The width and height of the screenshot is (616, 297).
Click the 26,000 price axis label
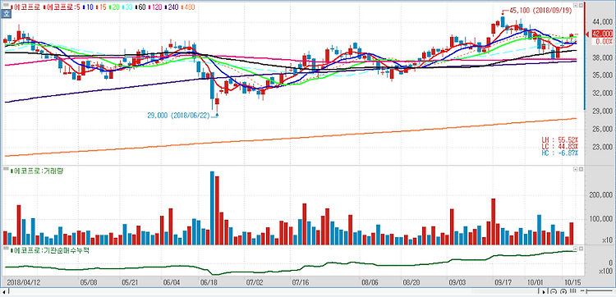602,129
